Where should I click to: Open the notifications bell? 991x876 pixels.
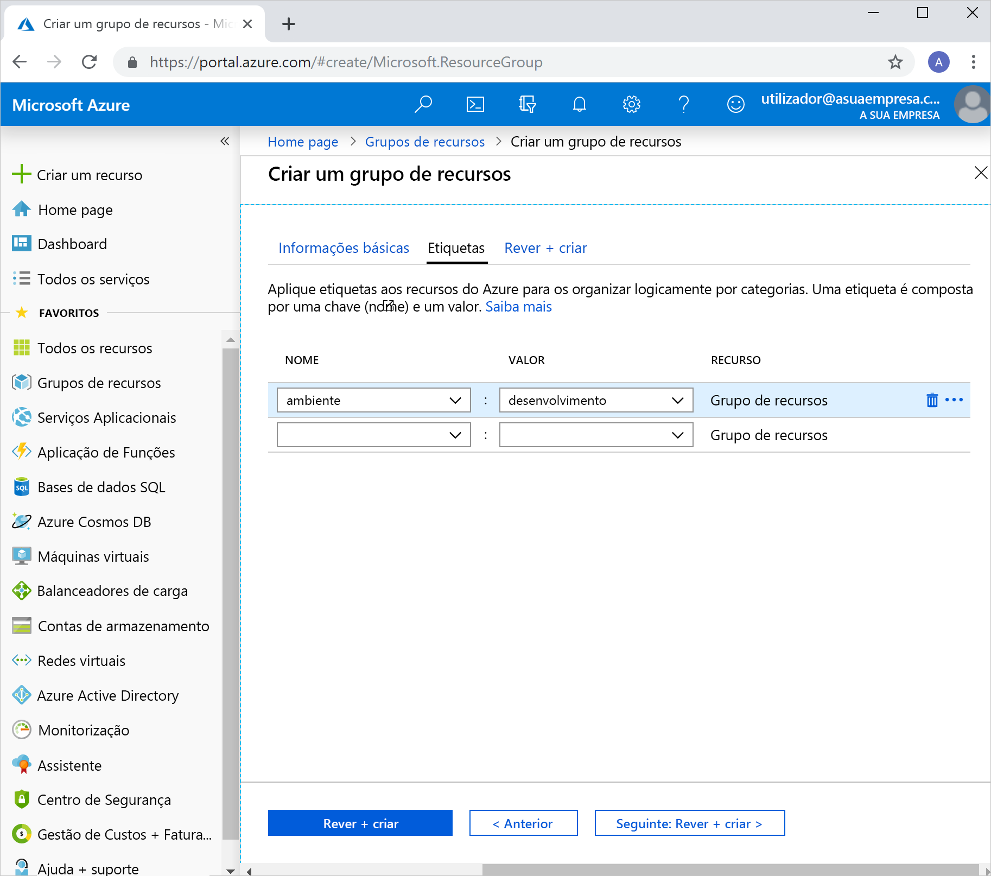(x=580, y=104)
